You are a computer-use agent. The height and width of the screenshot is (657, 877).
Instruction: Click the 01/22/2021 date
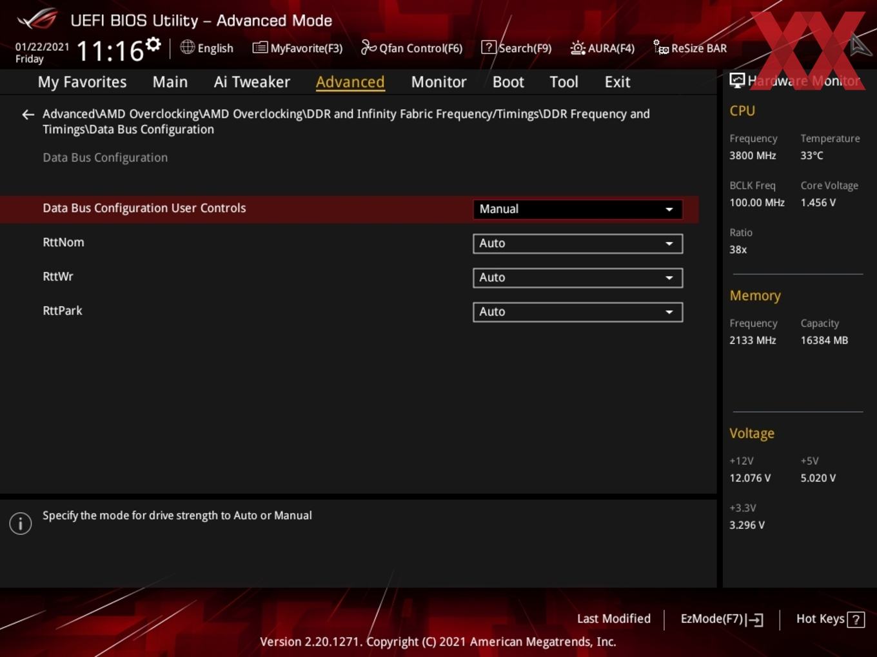click(42, 47)
